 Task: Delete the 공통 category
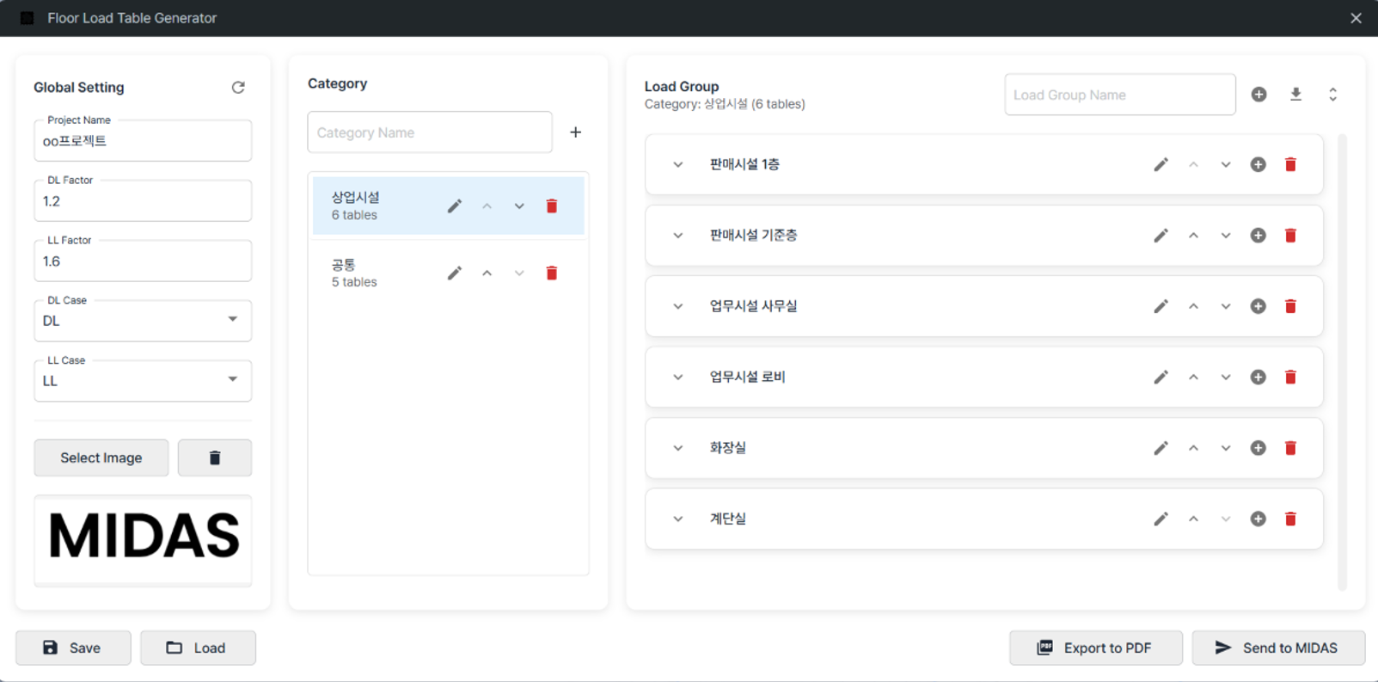pyautogui.click(x=552, y=273)
